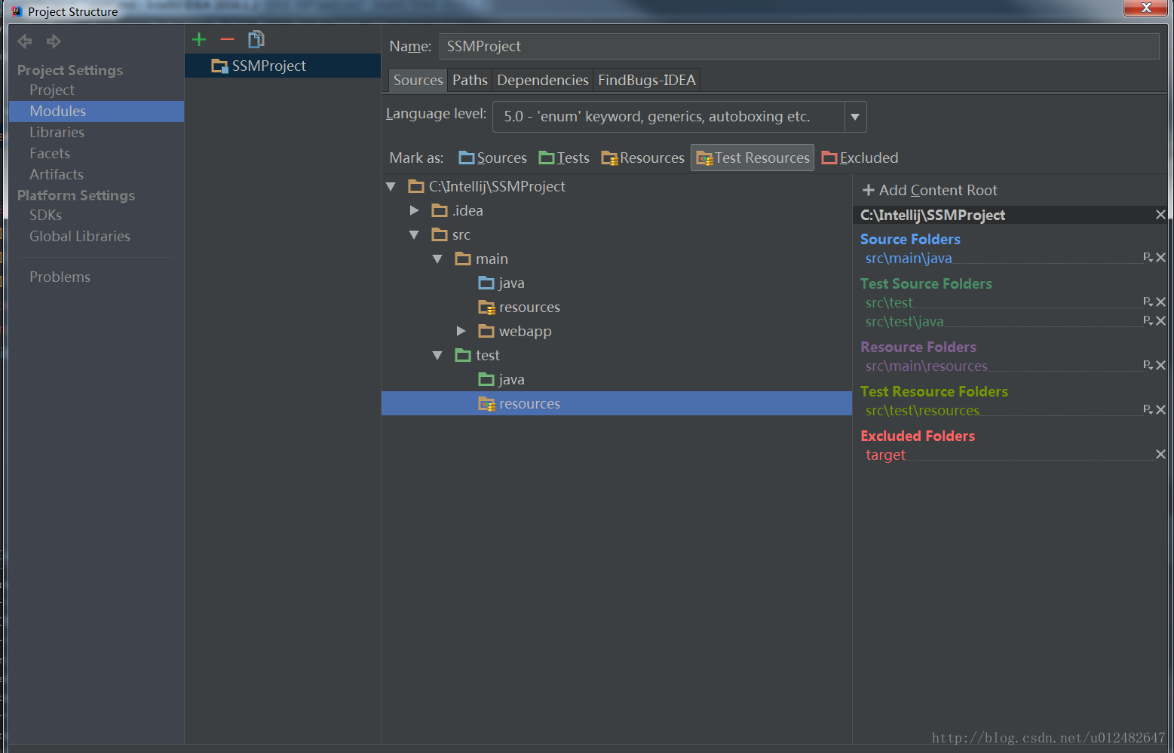Select the webapp folder
This screenshot has width=1174, height=753.
tap(515, 331)
